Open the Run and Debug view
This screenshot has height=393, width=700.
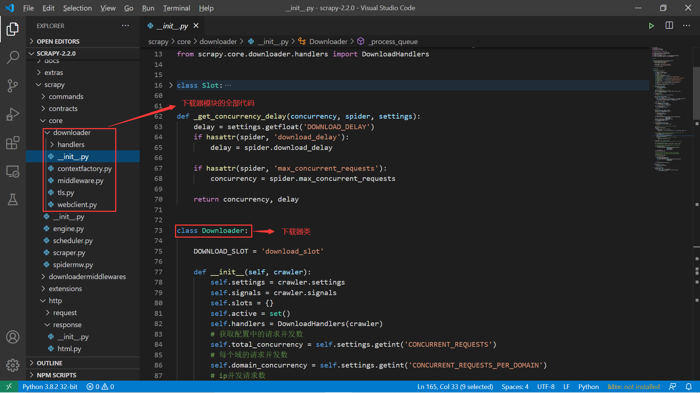click(13, 114)
